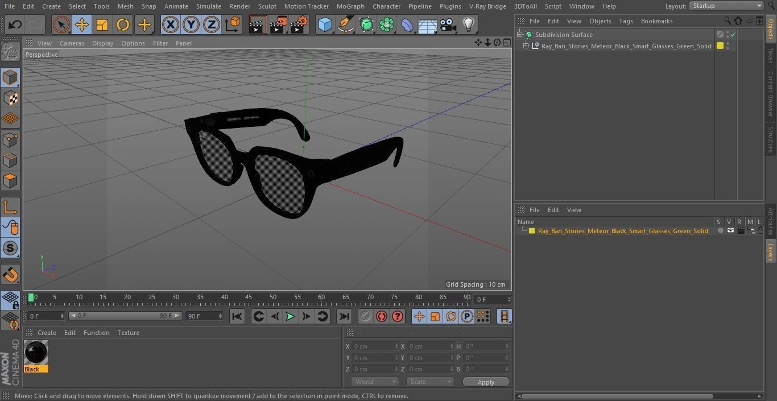
Task: Collapse Subdivision Surface tree node
Action: (519, 35)
